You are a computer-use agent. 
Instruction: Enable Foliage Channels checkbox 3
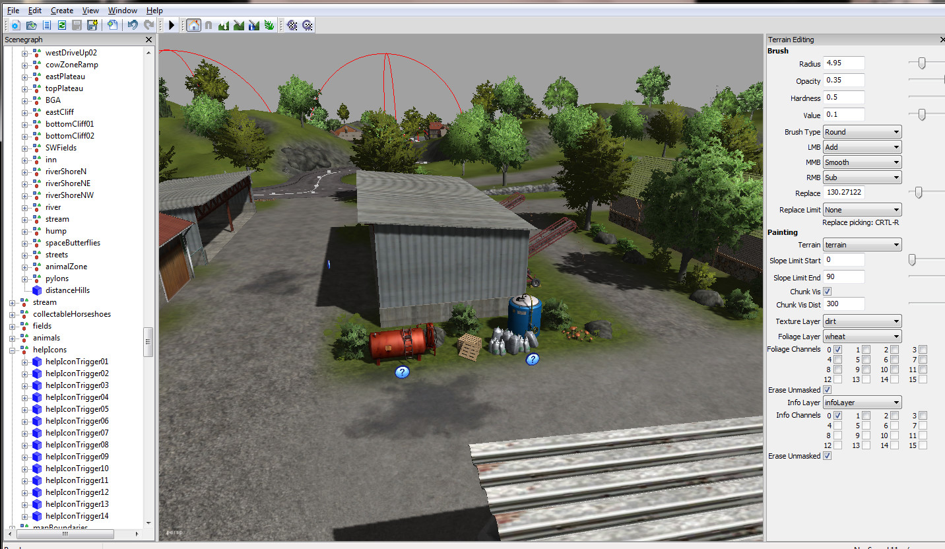(x=923, y=350)
